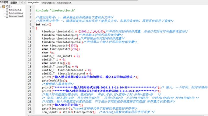Click the printf line with 2024.3.8-11:36-55
Viewport: 208px width, 116px height.
pyautogui.click(x=101, y=88)
